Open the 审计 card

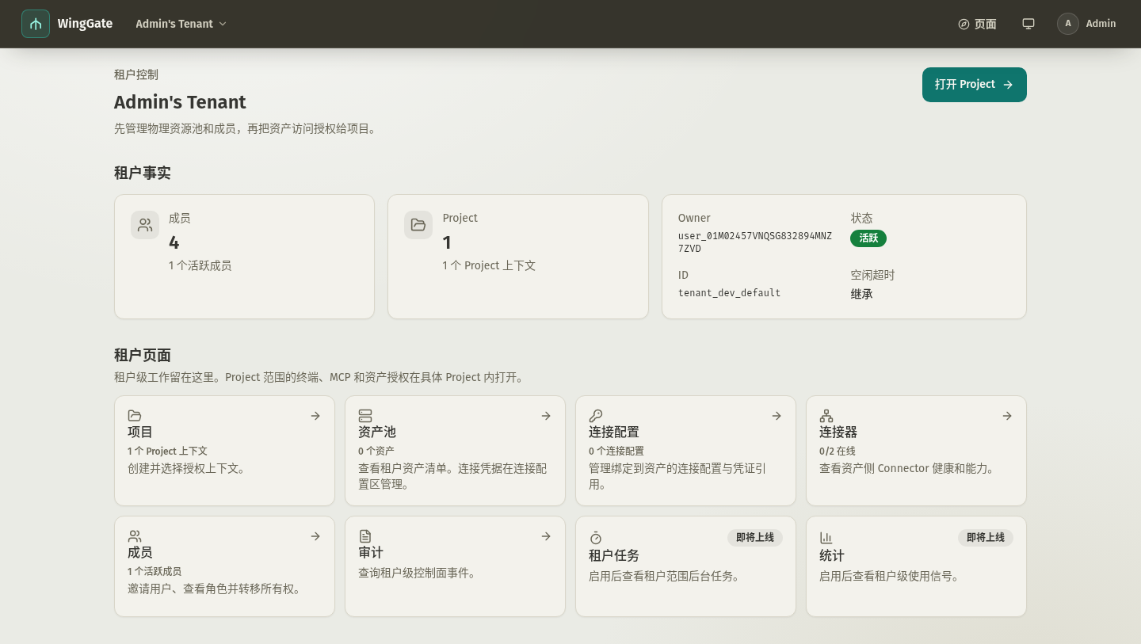click(x=455, y=566)
